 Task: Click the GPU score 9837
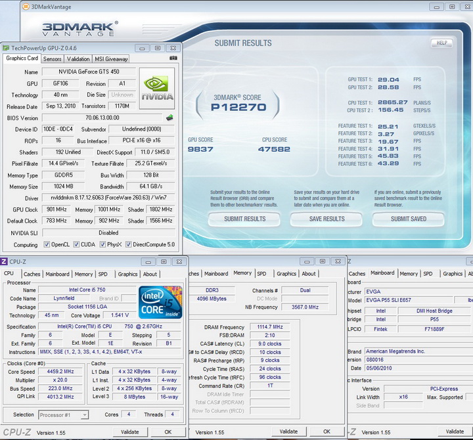point(200,149)
